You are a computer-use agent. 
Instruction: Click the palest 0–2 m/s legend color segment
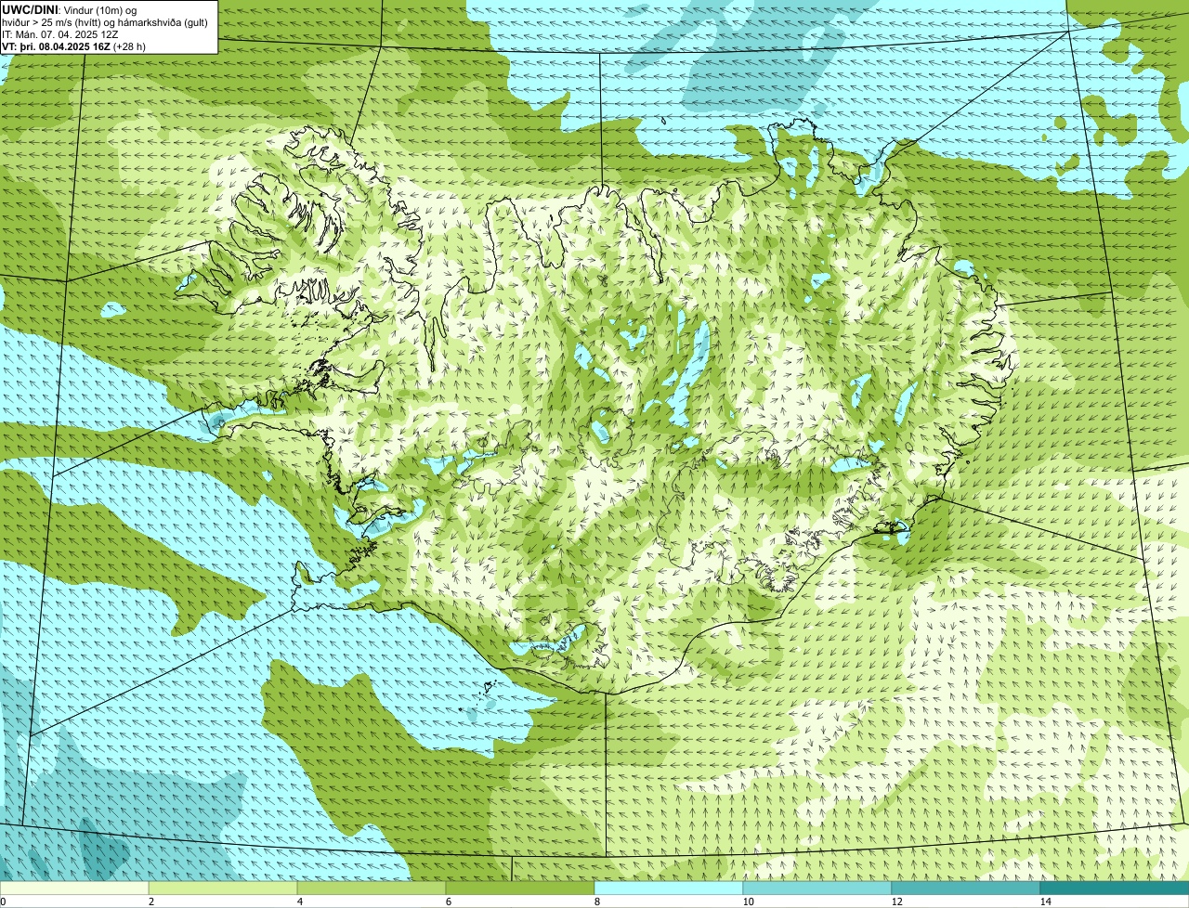point(74,889)
